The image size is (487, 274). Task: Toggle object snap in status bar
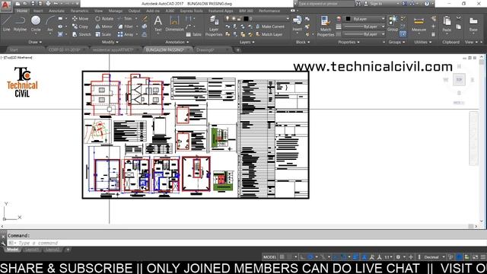343,257
